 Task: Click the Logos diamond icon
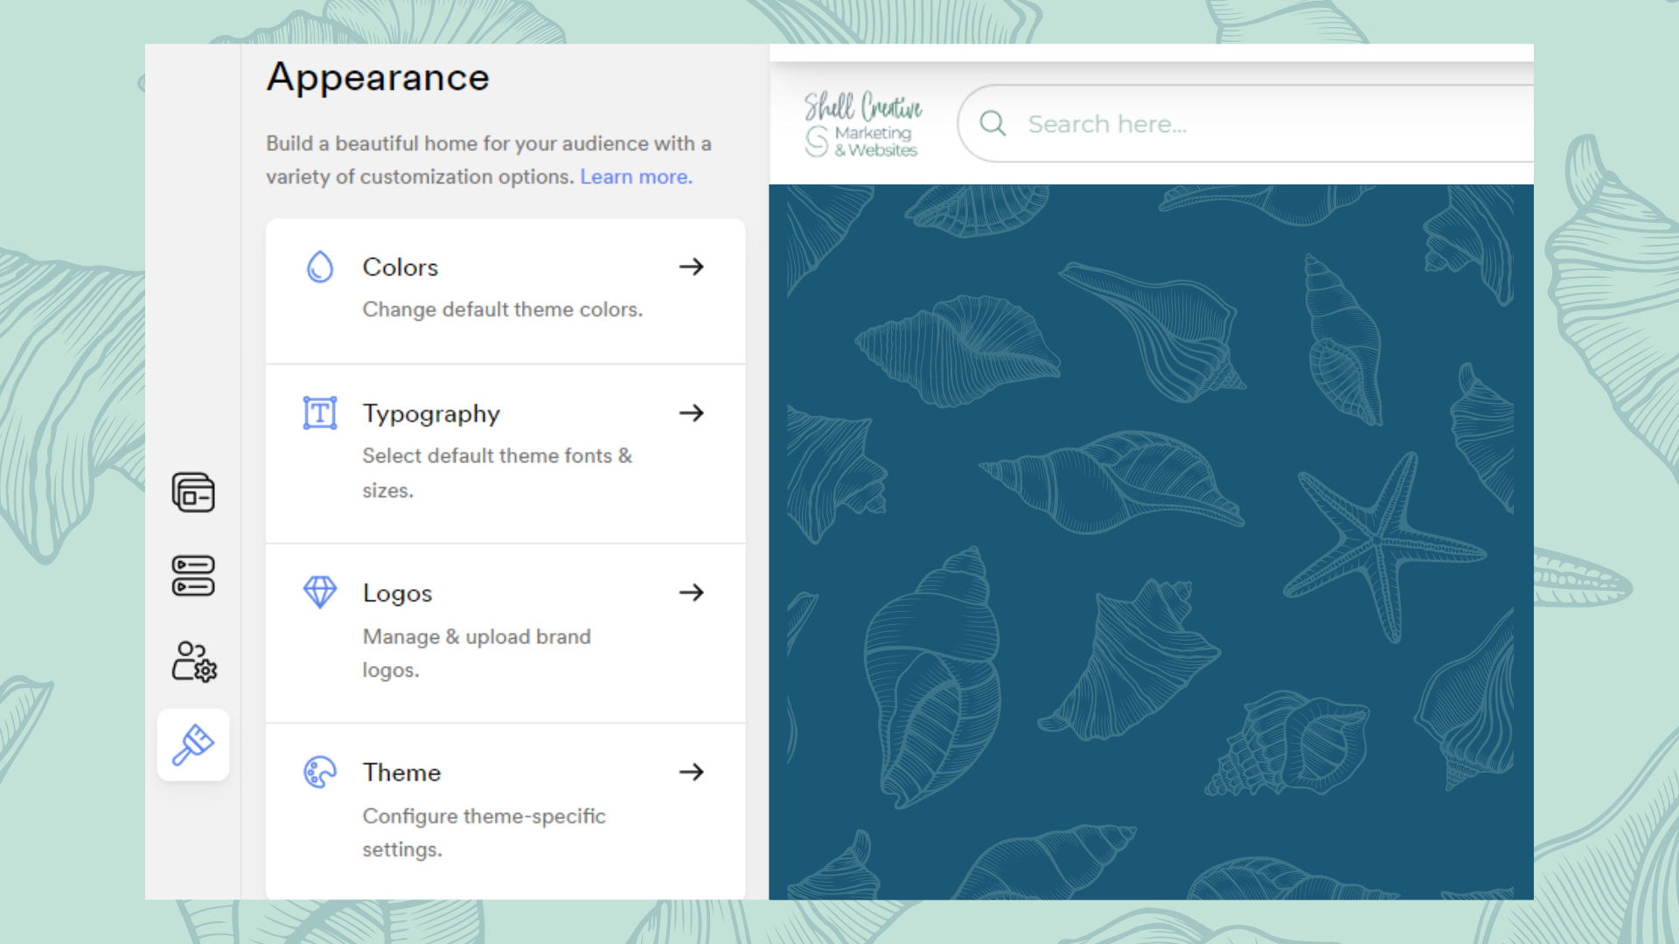[x=320, y=593]
